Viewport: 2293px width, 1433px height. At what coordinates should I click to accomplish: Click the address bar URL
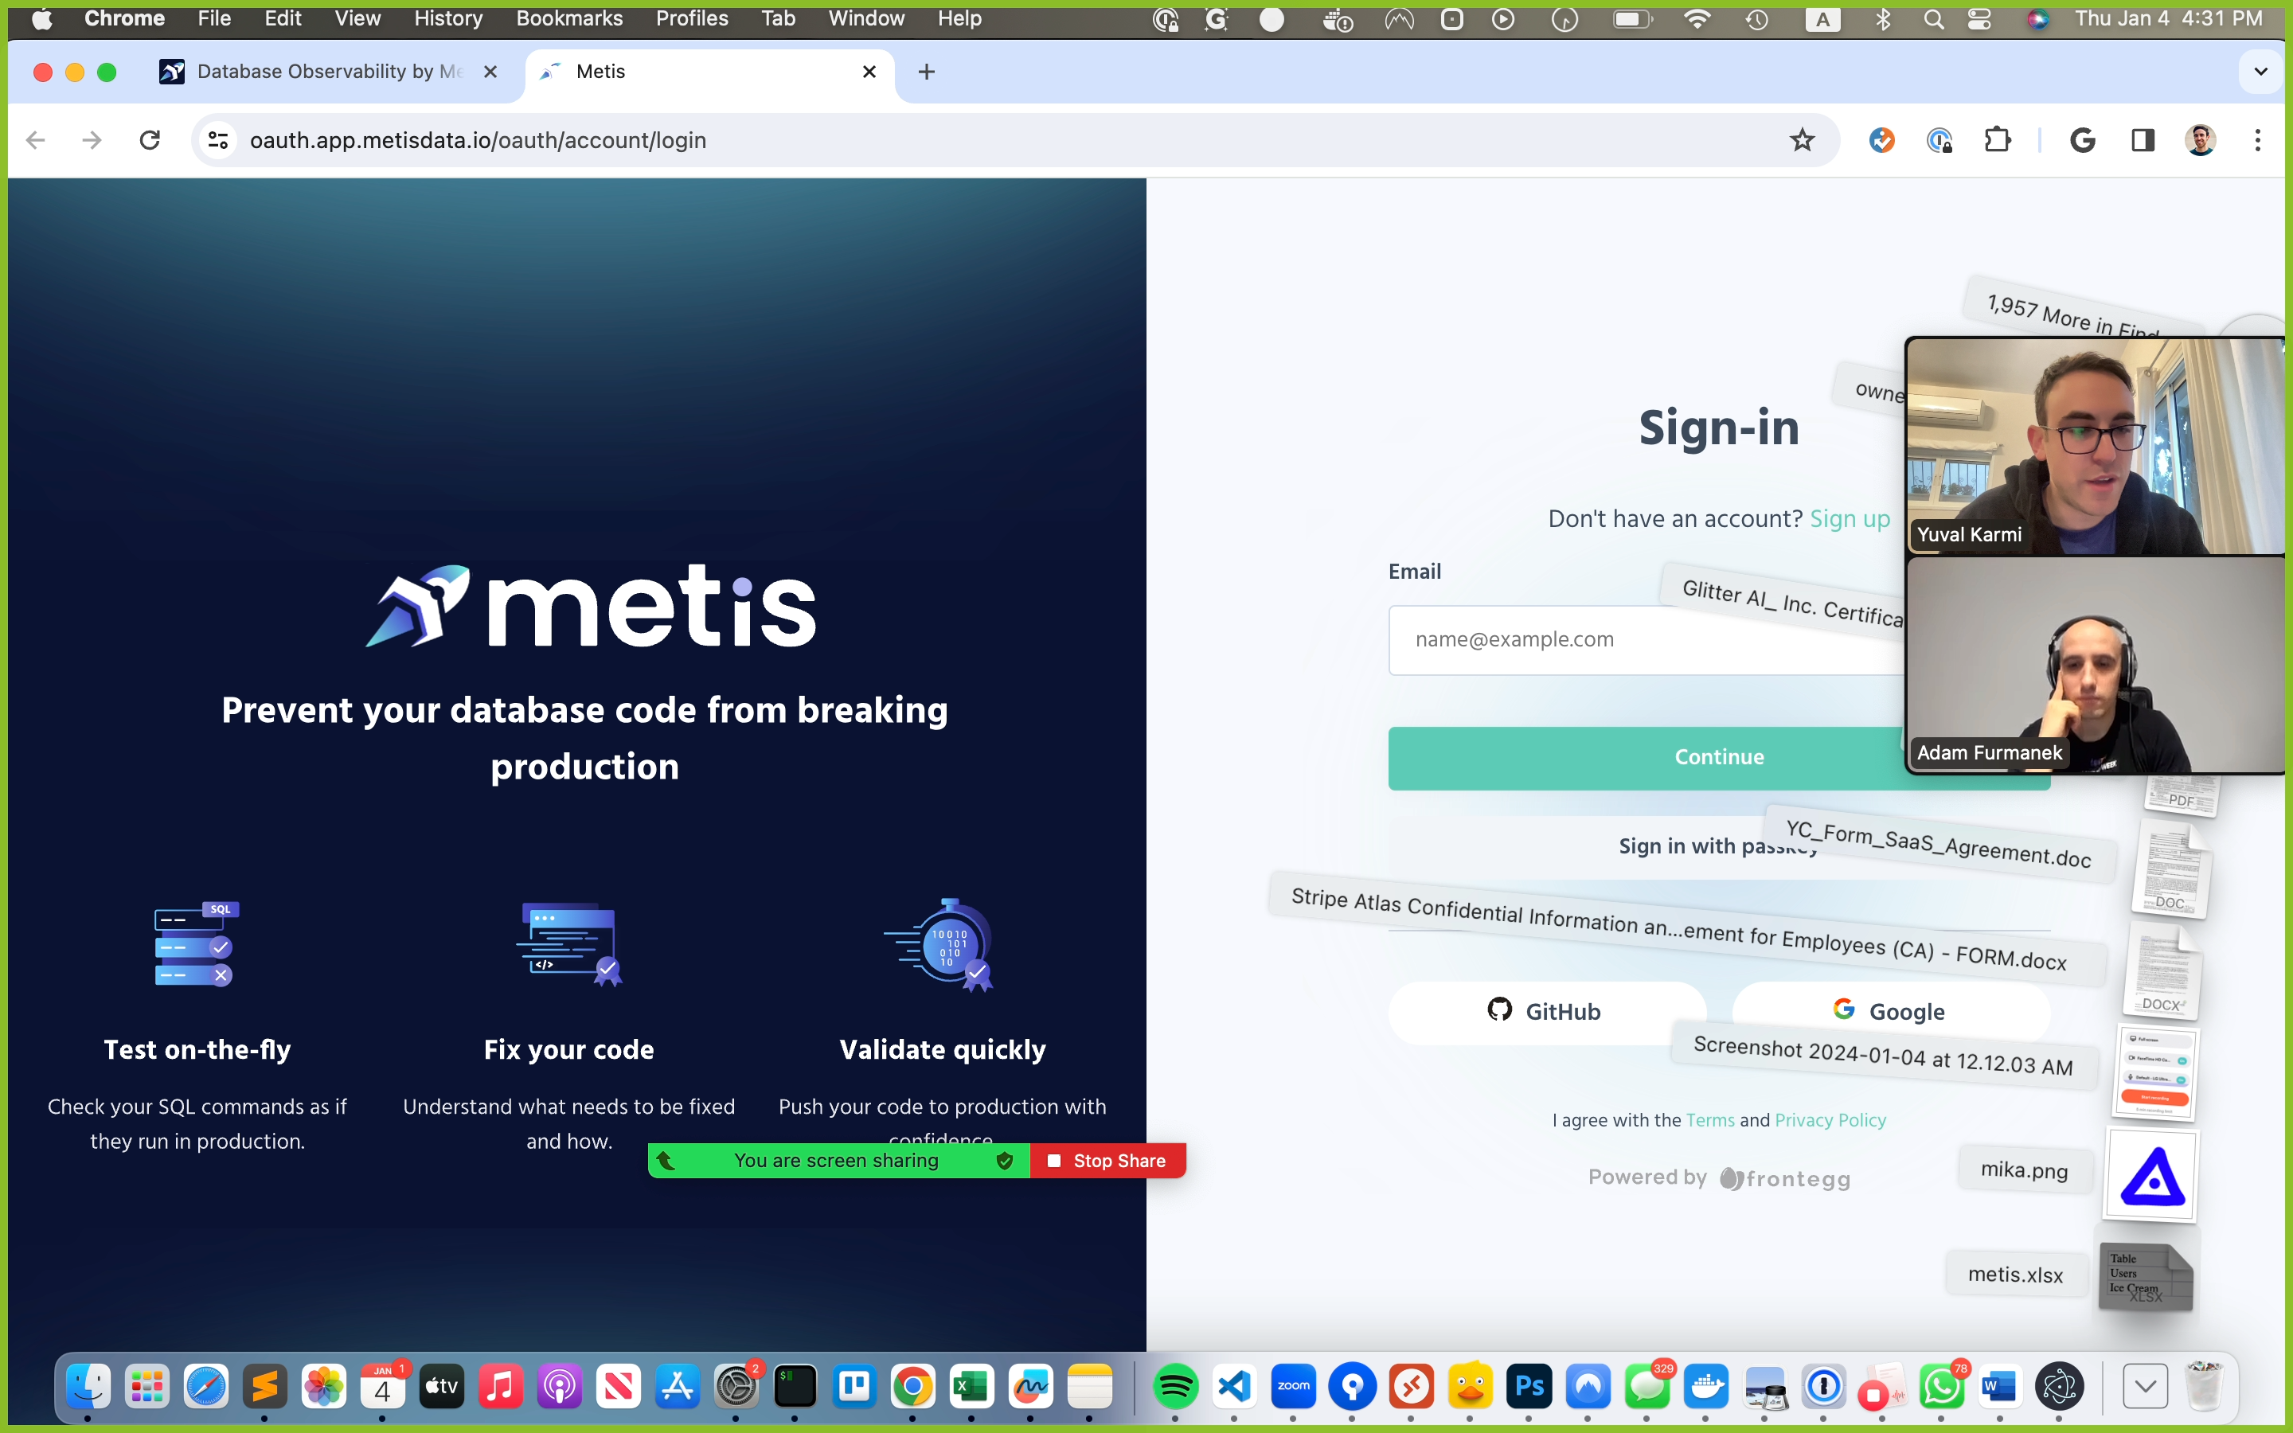pyautogui.click(x=478, y=140)
